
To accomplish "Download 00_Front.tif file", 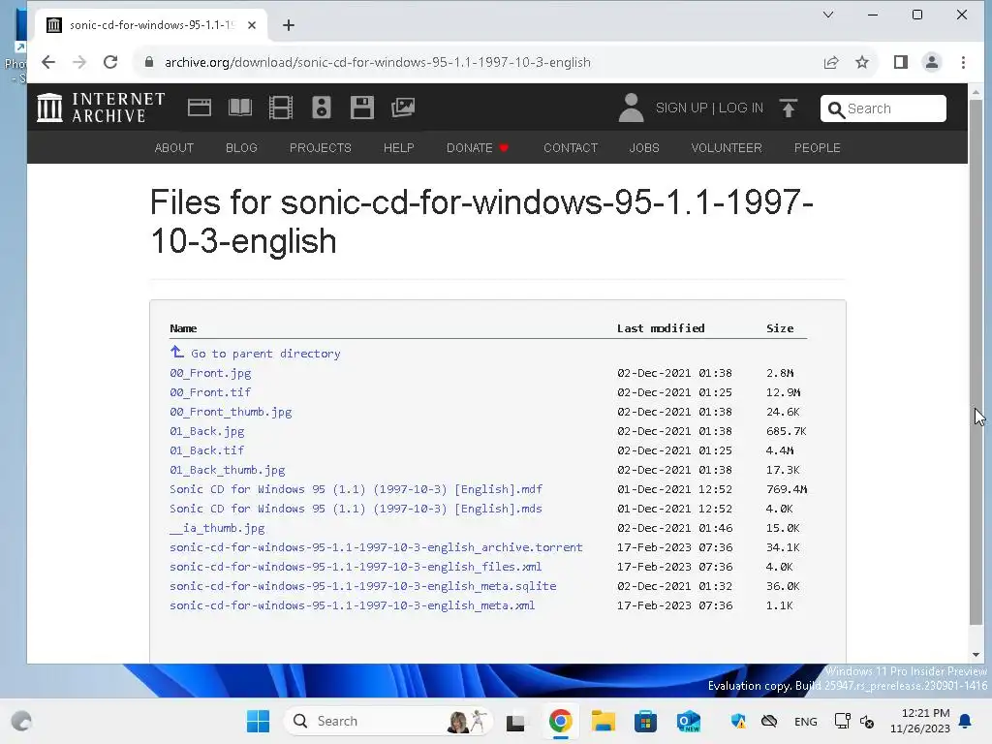I will (x=210, y=392).
